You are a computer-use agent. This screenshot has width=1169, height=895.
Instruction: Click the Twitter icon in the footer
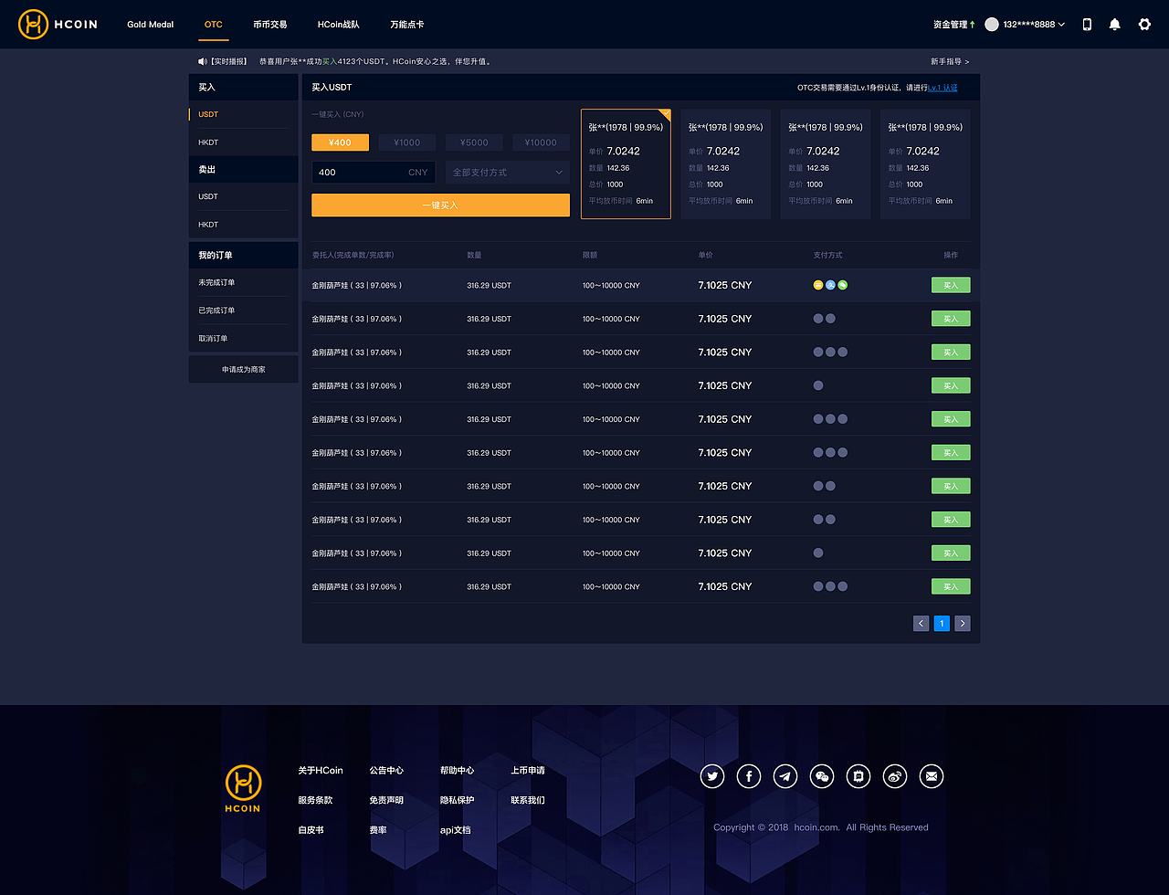click(x=712, y=775)
